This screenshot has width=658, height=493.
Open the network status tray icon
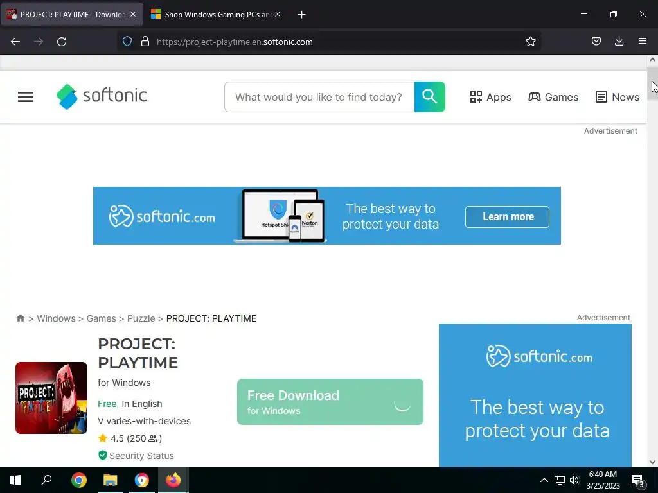tap(560, 480)
